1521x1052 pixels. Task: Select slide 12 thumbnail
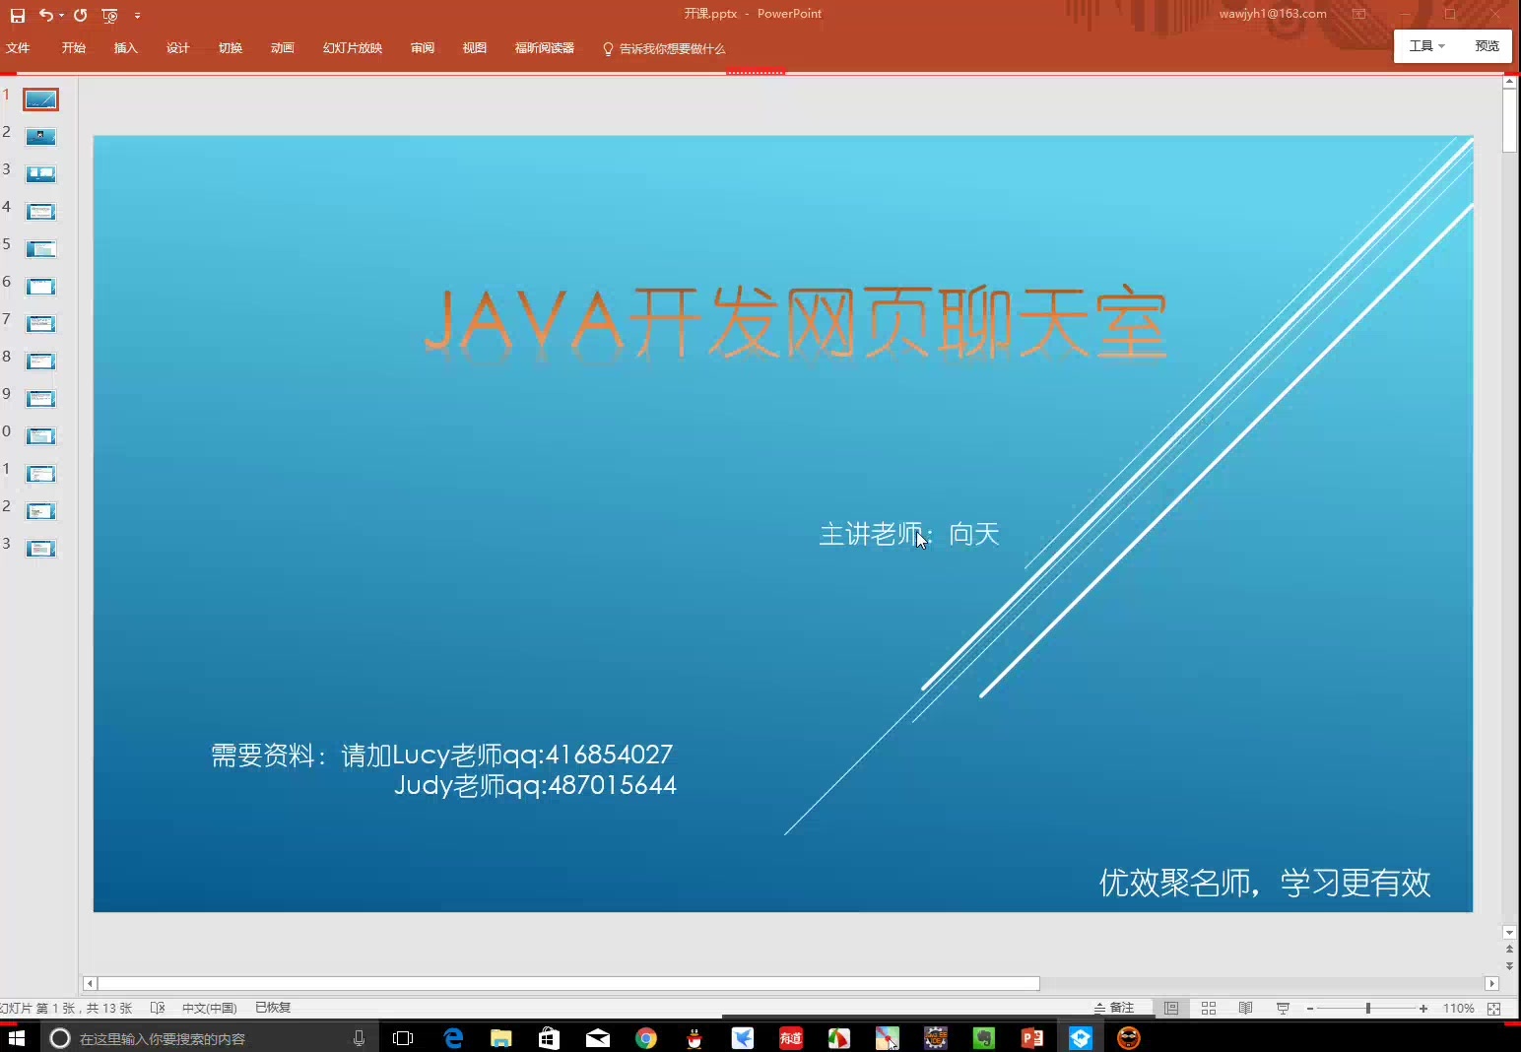(40, 511)
